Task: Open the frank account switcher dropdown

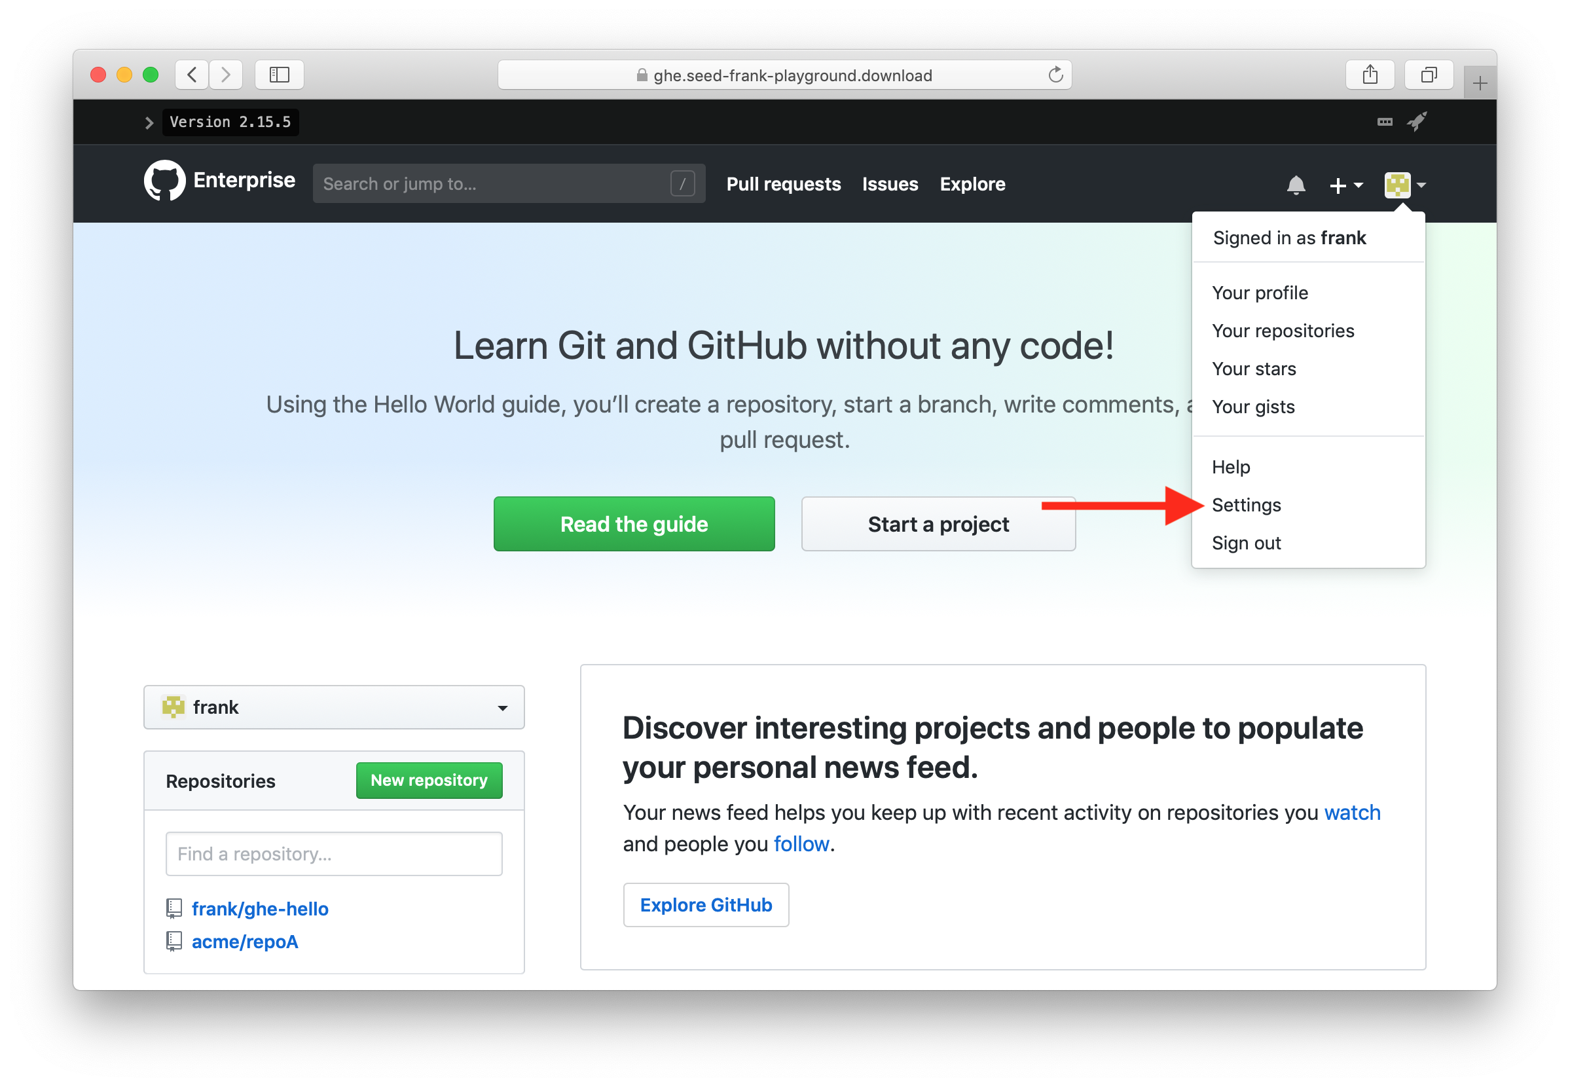Action: pos(334,707)
